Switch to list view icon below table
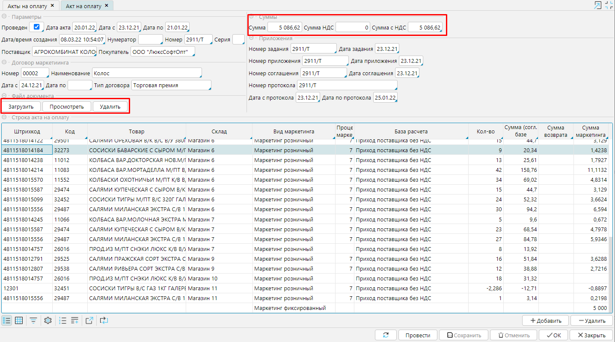 pyautogui.click(x=7, y=321)
